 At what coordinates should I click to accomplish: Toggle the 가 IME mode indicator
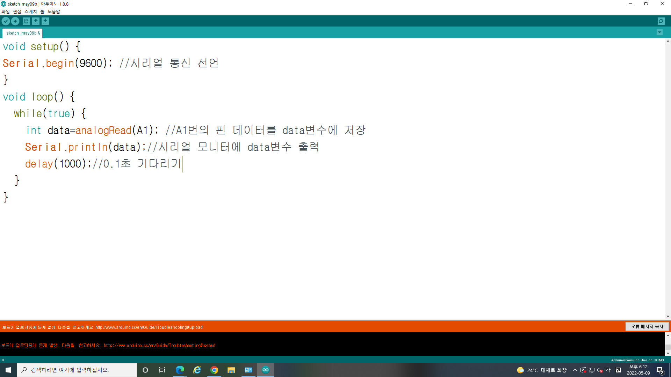(x=608, y=370)
